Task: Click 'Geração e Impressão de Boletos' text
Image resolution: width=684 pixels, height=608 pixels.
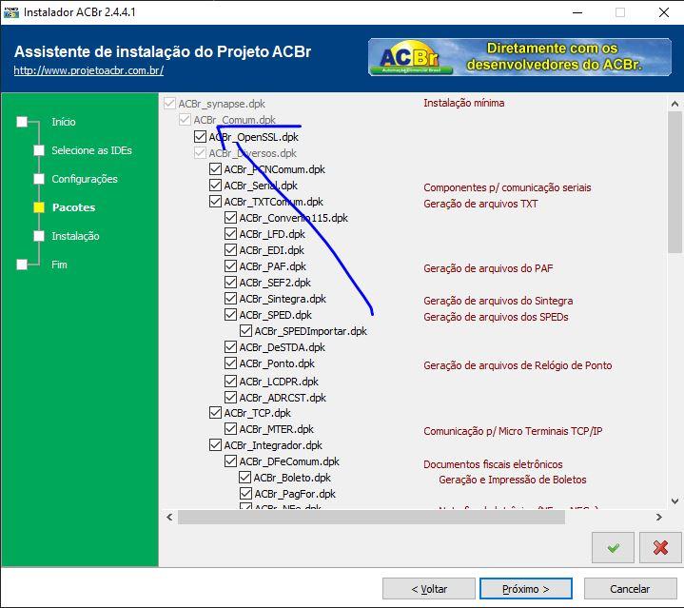Action: 513,480
